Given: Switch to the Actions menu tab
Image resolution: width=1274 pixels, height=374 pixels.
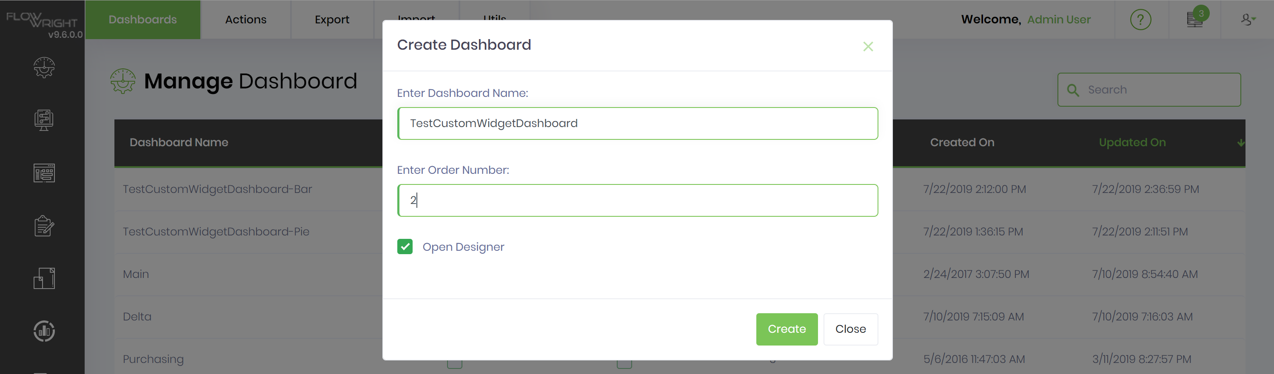Looking at the screenshot, I should tap(245, 19).
